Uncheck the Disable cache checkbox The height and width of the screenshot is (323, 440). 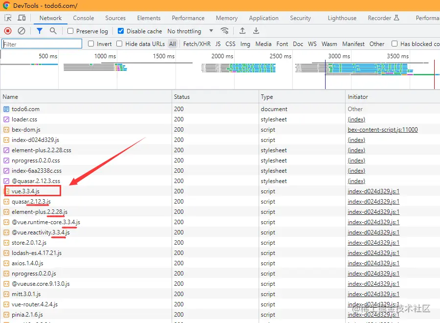pos(121,31)
